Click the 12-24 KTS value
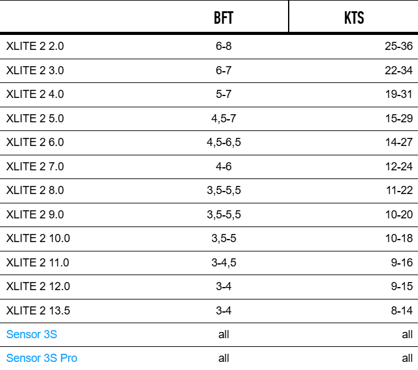 pyautogui.click(x=399, y=167)
